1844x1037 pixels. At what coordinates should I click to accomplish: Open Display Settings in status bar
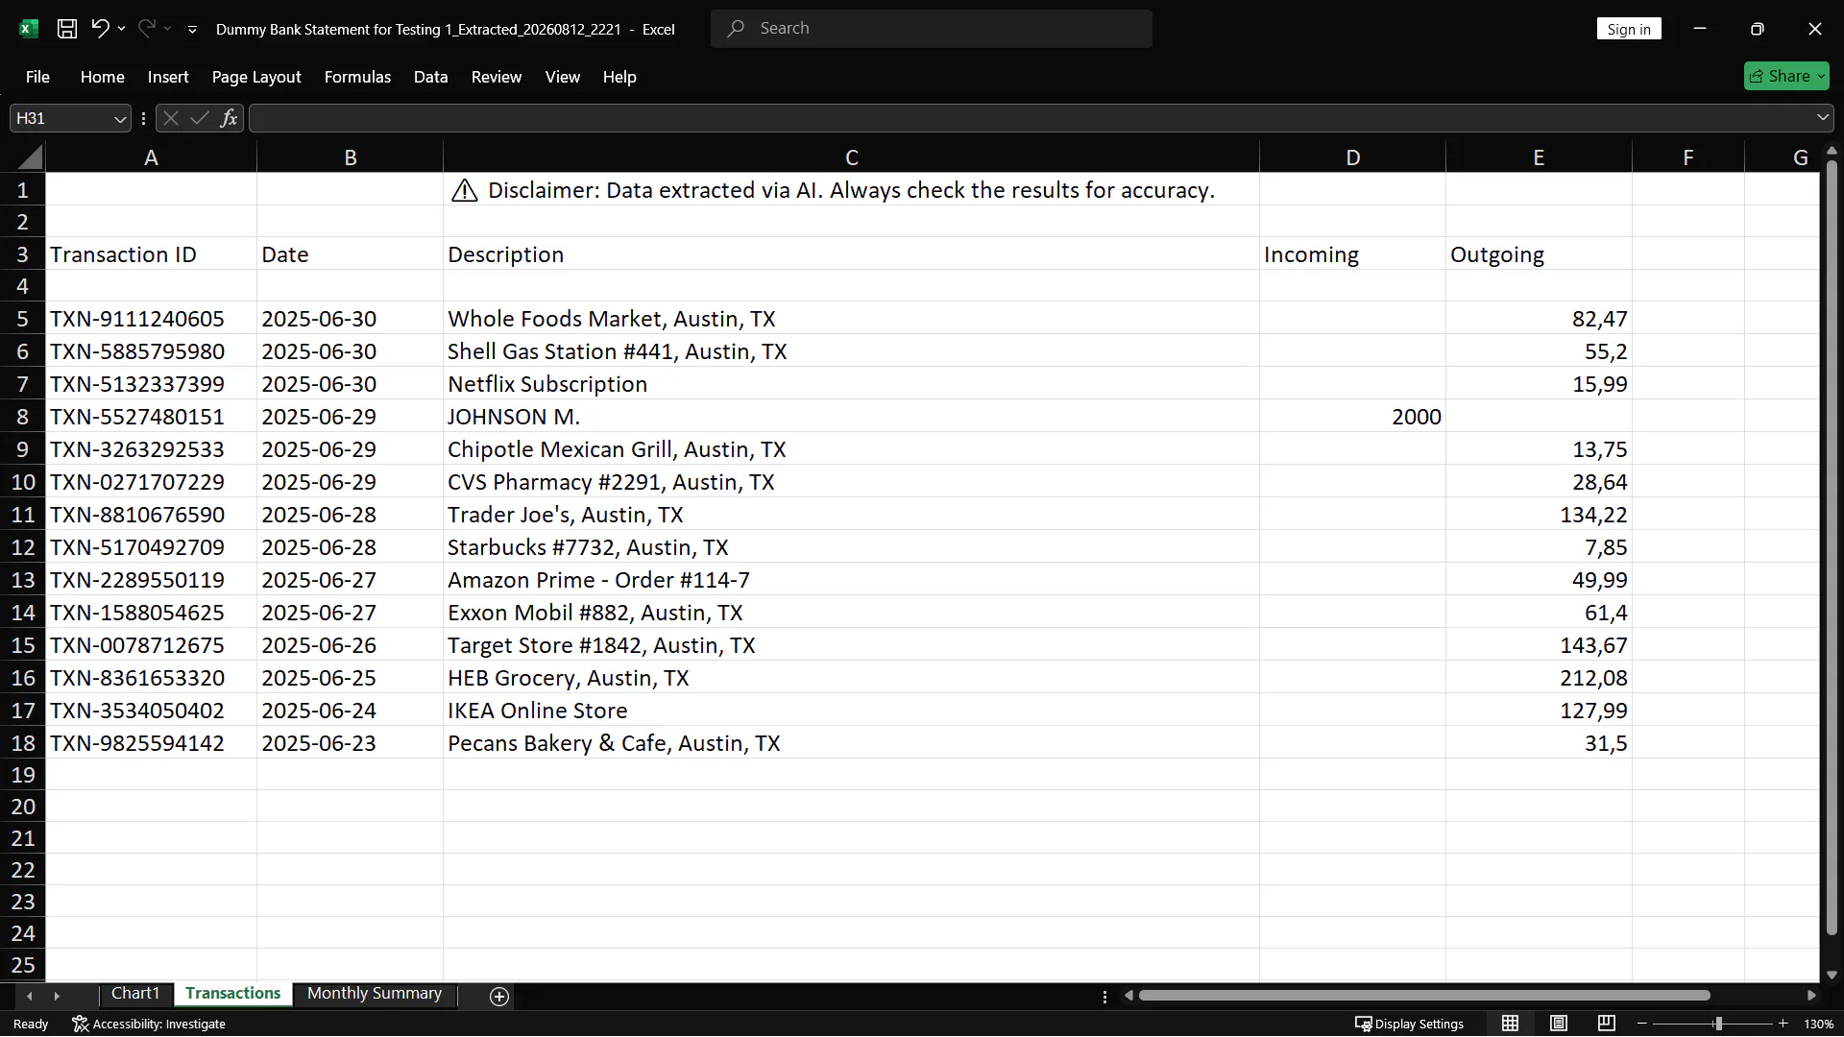[1409, 1025]
